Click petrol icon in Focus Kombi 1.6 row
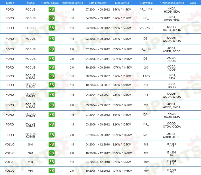This screenshot has height=175, width=201. pos(51,115)
